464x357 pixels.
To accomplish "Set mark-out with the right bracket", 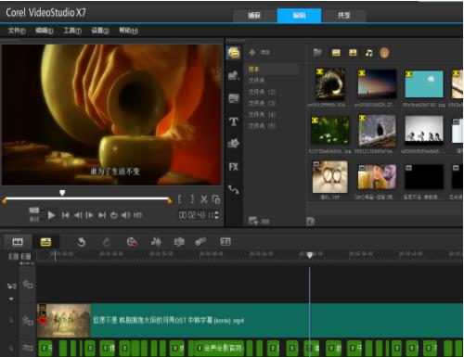I will [x=192, y=199].
